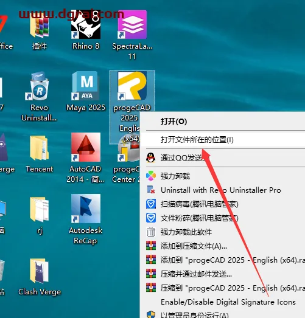Choose 通过QQ发送 in context menu
The height and width of the screenshot is (318, 305).
[x=223, y=157]
